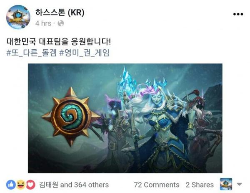Open the Hearthstone Frozen Throne post image
This screenshot has height=193, width=250.
click(x=125, y=118)
